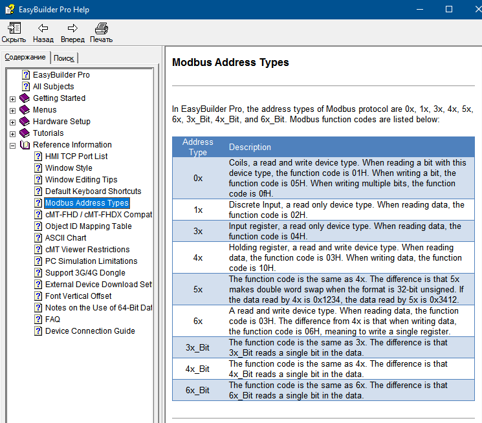
Task: Open the ASCII Chart topic
Action: pos(65,238)
